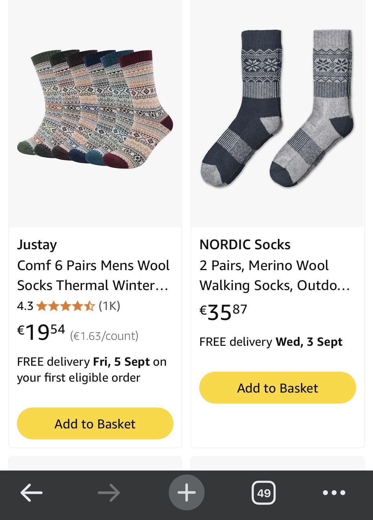Tap the browser forward arrow
This screenshot has width=373, height=520.
[109, 493]
